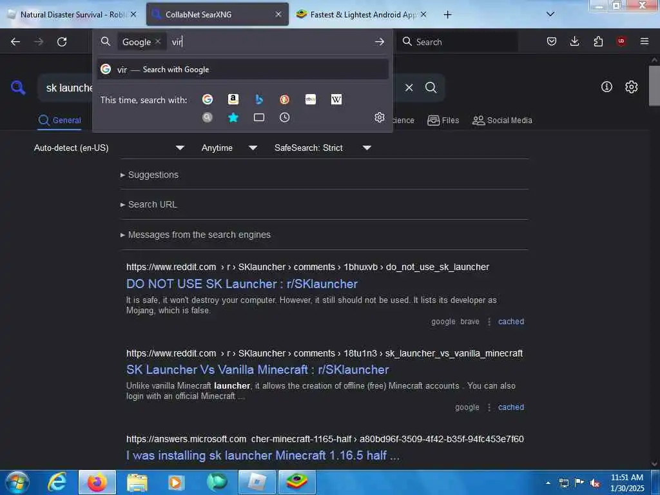Open Windows Explorer folder on taskbar
This screenshot has width=660, height=495.
click(x=137, y=482)
